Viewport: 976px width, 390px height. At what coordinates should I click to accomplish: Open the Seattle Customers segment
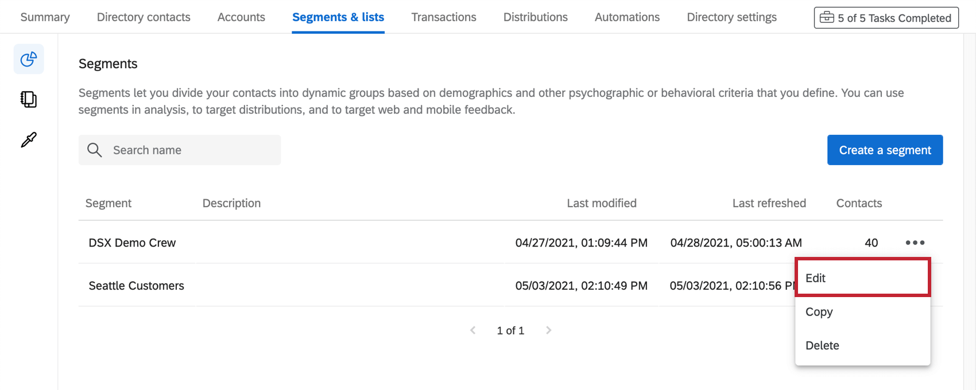pos(137,286)
